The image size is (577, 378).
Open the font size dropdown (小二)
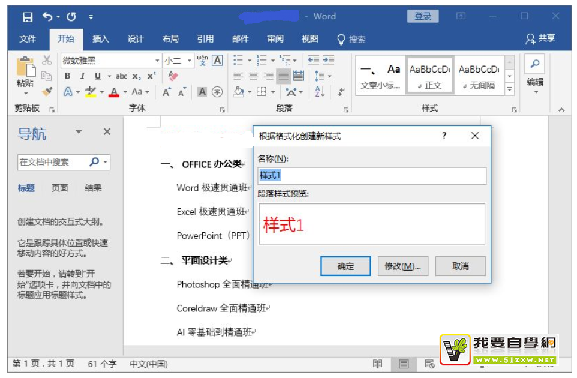[x=190, y=61]
